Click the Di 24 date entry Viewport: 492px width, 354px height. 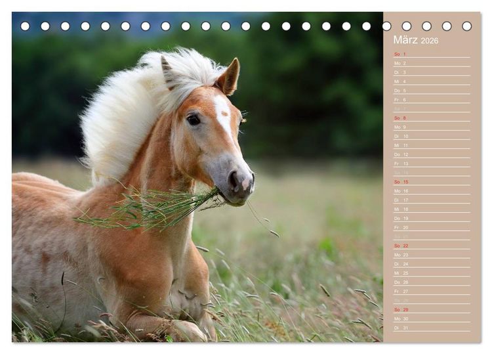(x=432, y=264)
